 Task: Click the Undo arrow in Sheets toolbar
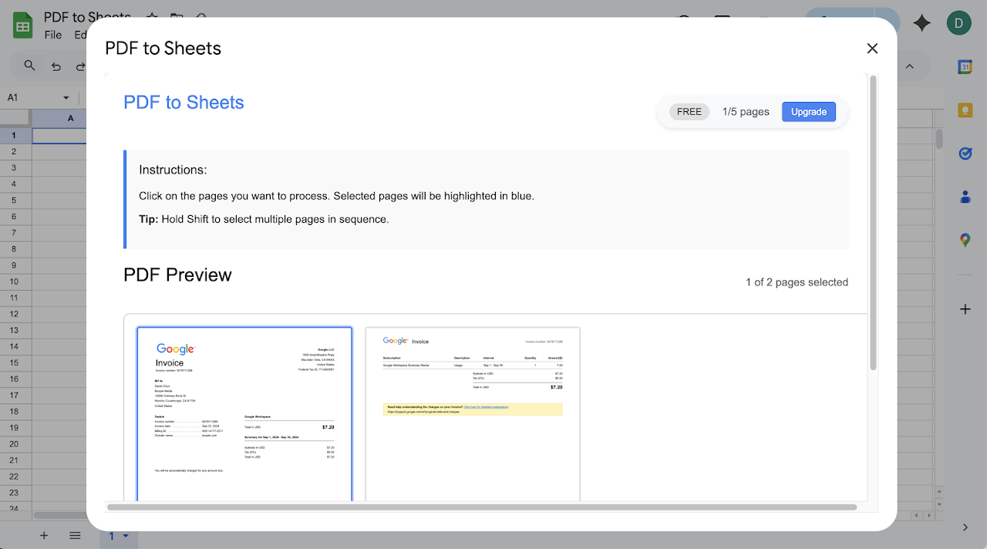(x=56, y=66)
